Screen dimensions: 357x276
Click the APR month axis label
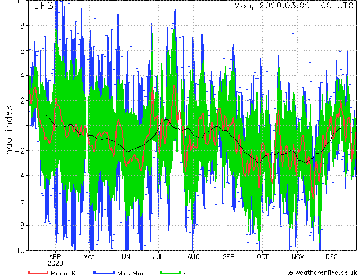click(55, 257)
